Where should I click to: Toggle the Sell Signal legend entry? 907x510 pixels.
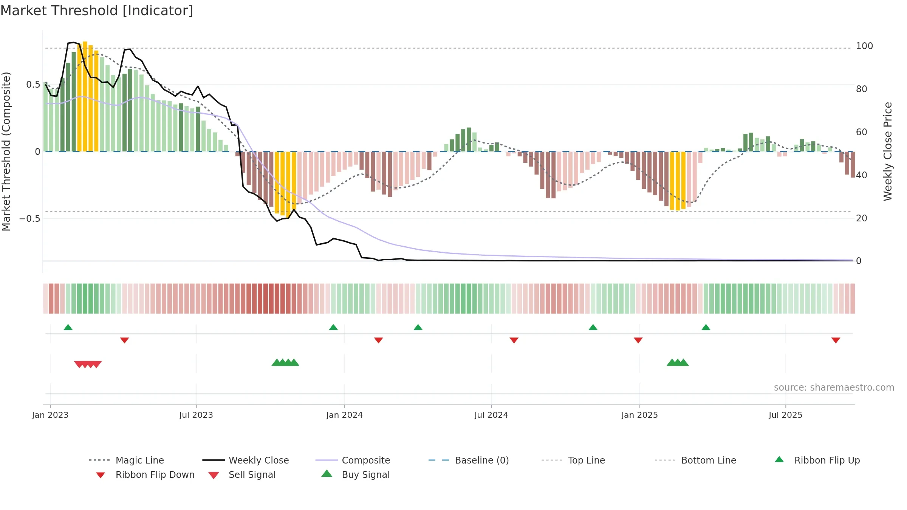point(242,474)
